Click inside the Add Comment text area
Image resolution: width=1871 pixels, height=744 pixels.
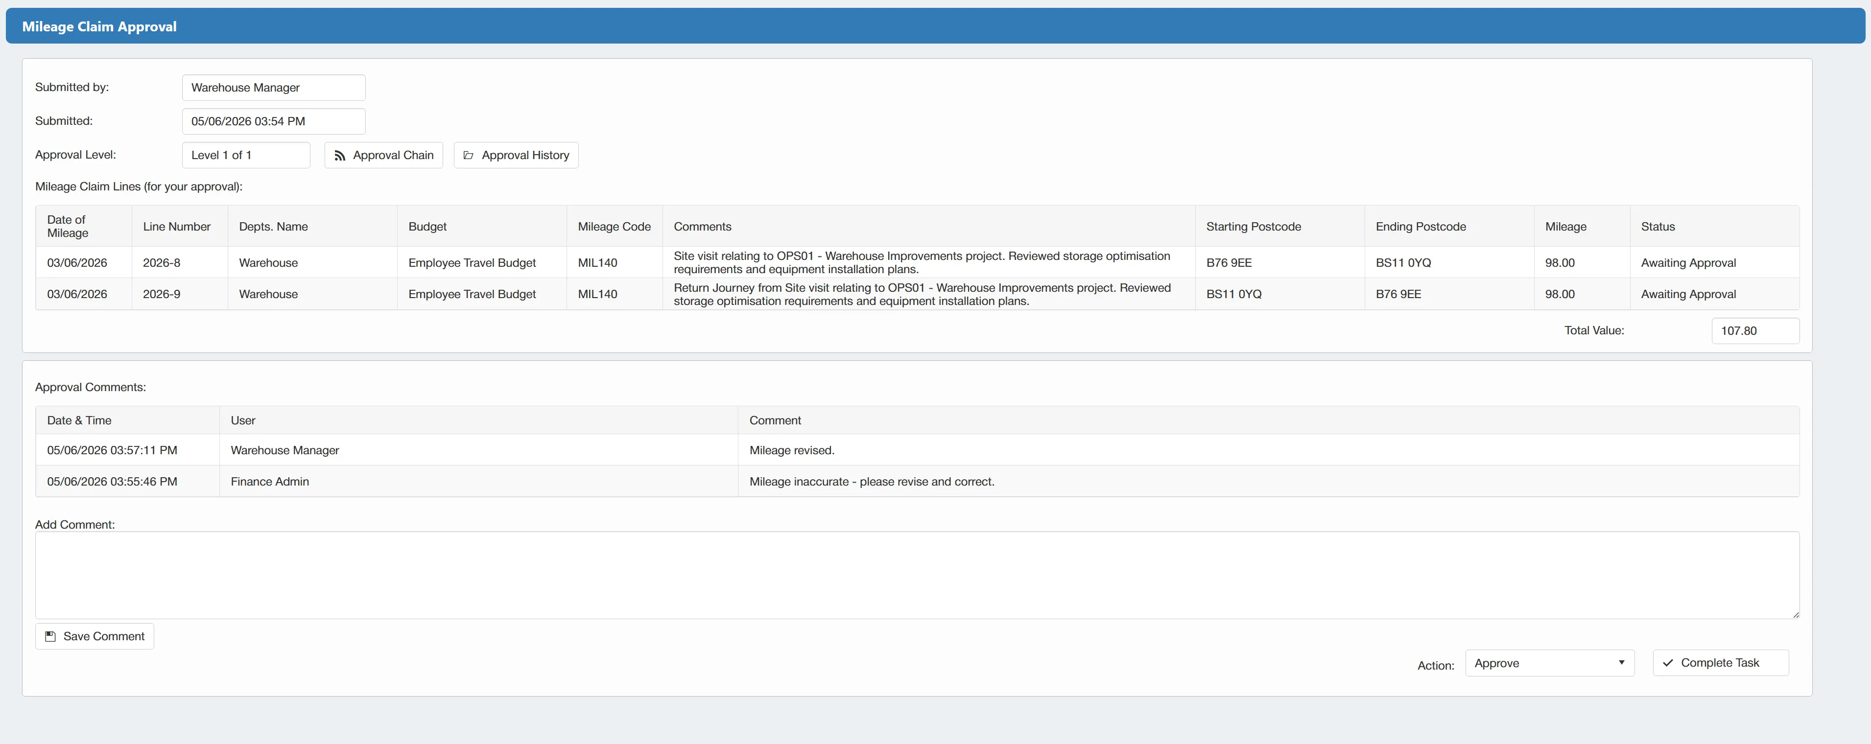(x=917, y=575)
